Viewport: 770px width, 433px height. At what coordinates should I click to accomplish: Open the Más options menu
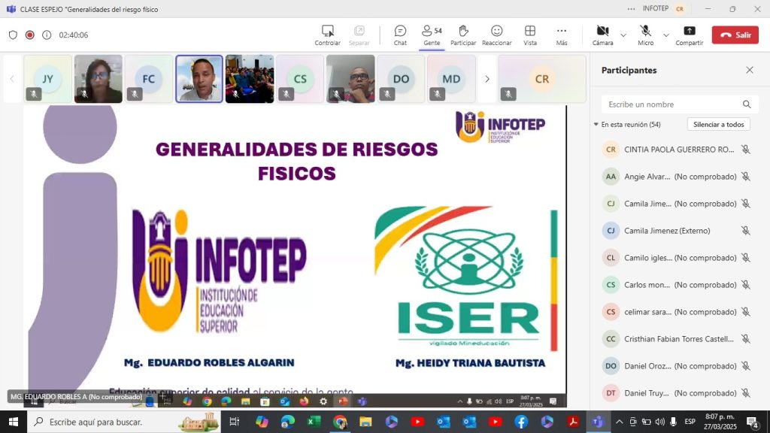pos(561,35)
